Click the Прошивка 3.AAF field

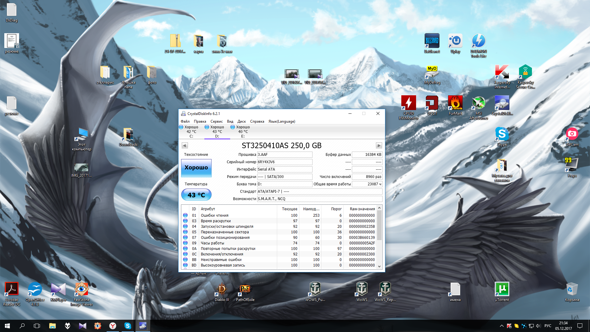(285, 155)
